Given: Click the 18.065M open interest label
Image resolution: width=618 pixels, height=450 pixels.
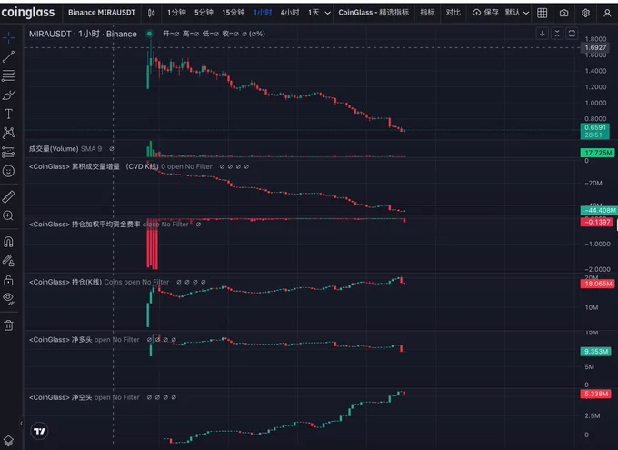Looking at the screenshot, I should [x=597, y=284].
